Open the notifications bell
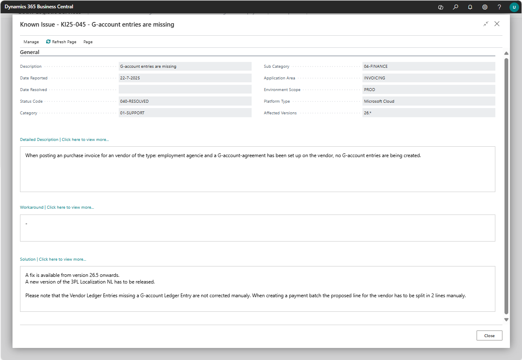The width and height of the screenshot is (522, 360). 470,7
